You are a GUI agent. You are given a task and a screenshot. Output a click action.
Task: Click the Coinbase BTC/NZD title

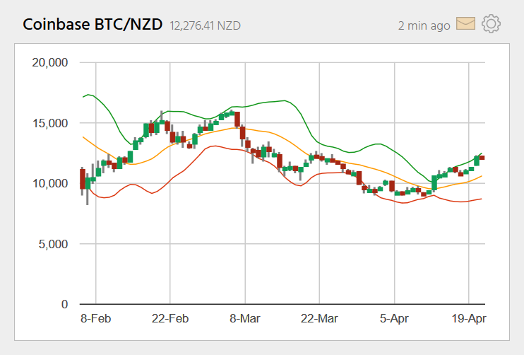point(93,24)
